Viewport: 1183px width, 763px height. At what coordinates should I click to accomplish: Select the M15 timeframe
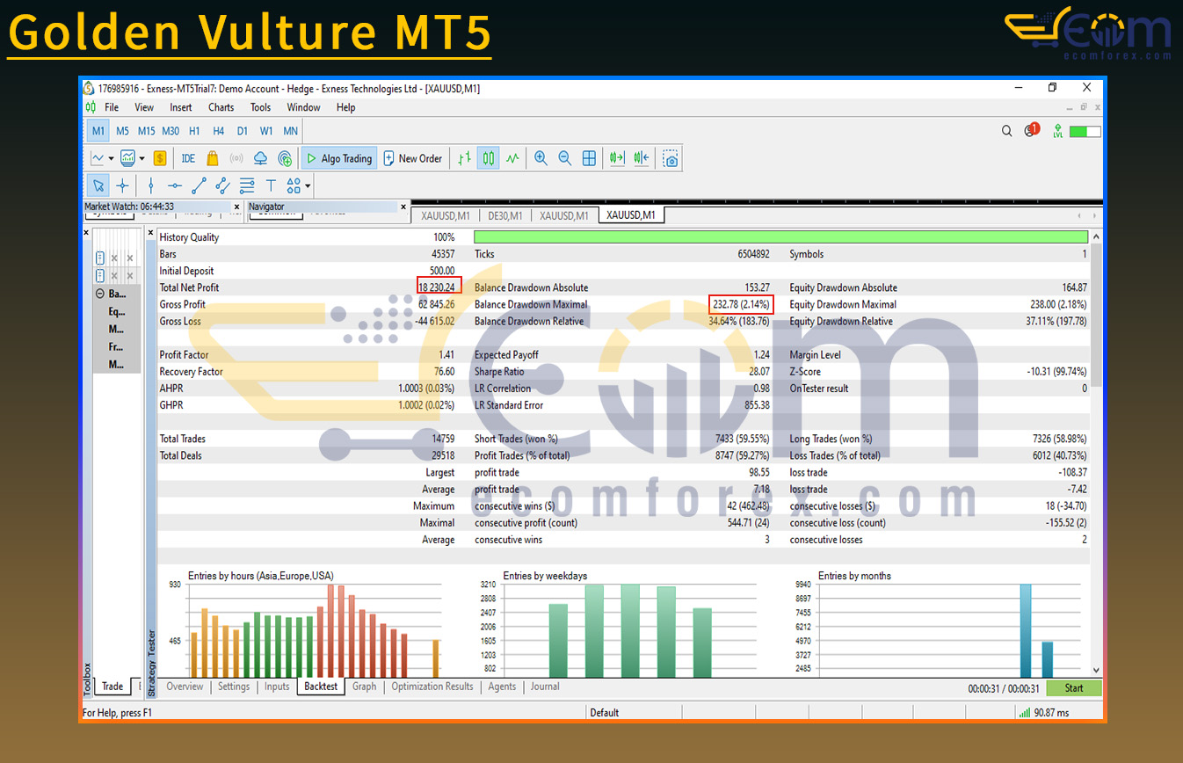(146, 131)
